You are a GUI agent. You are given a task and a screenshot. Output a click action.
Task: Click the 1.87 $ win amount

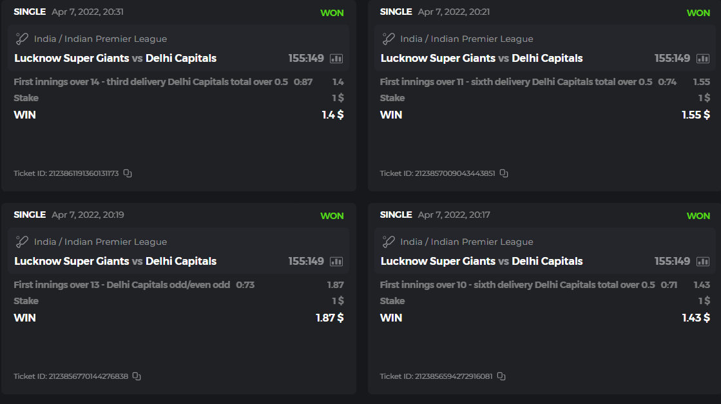(x=329, y=318)
